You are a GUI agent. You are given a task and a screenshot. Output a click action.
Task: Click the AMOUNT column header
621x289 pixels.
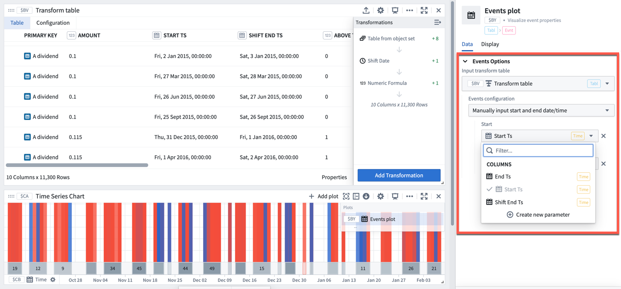click(89, 35)
